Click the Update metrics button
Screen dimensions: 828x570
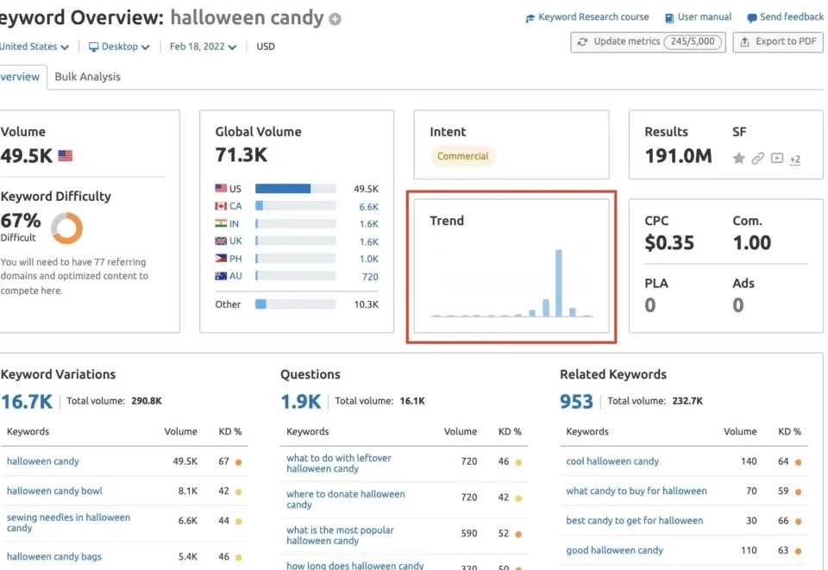point(649,41)
